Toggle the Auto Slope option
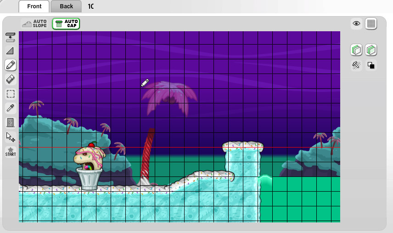The height and width of the screenshot is (233, 393). (x=35, y=23)
